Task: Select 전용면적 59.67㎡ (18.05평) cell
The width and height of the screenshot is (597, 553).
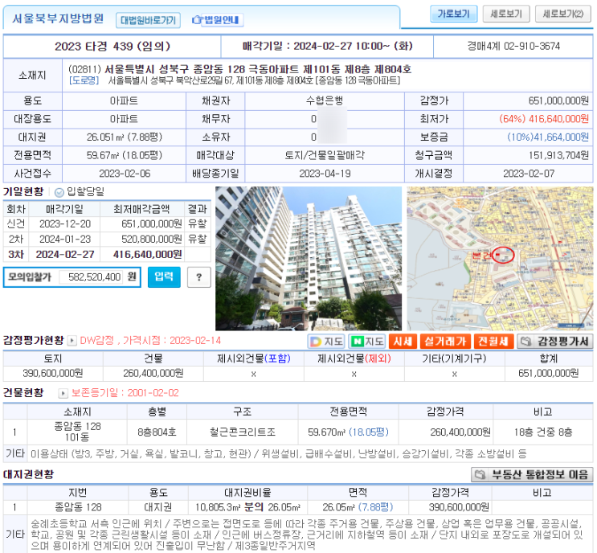Action: point(124,155)
